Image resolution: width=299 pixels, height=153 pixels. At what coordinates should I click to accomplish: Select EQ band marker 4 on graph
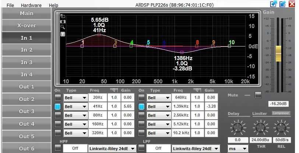tap(131, 46)
